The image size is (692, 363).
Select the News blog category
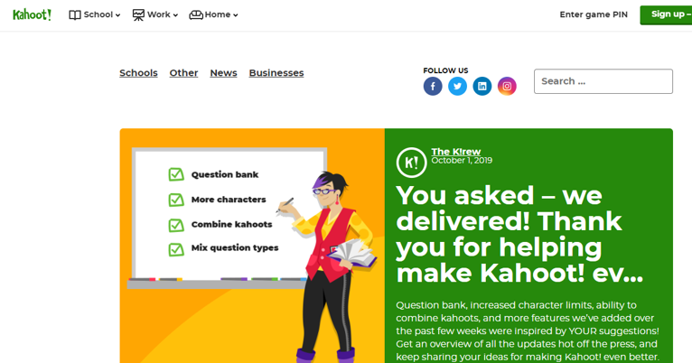point(223,73)
